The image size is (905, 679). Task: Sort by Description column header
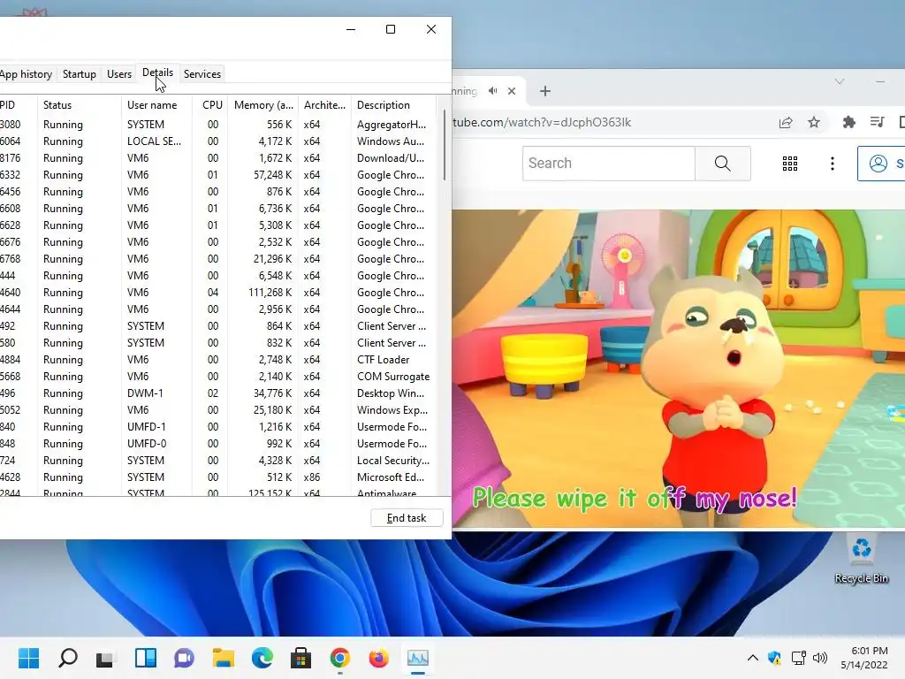393,105
